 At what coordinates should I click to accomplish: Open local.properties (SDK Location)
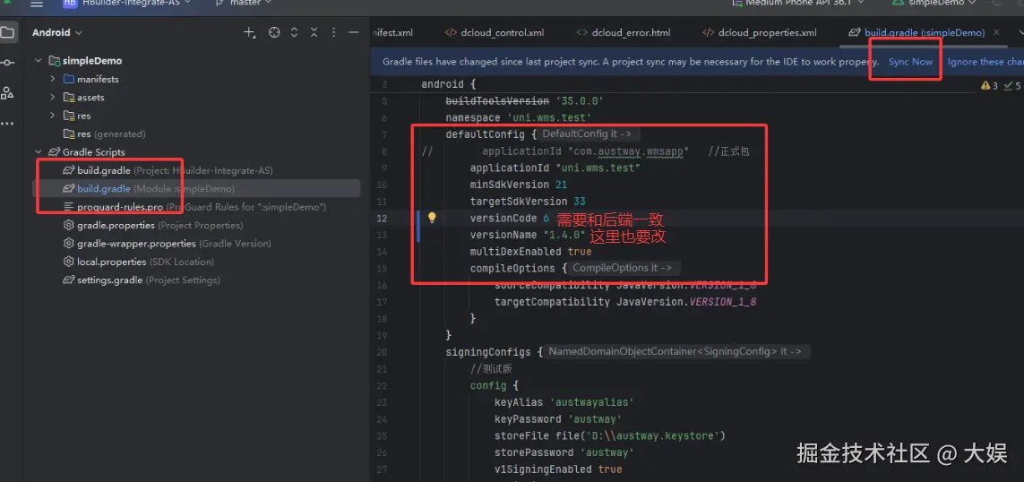click(x=139, y=262)
